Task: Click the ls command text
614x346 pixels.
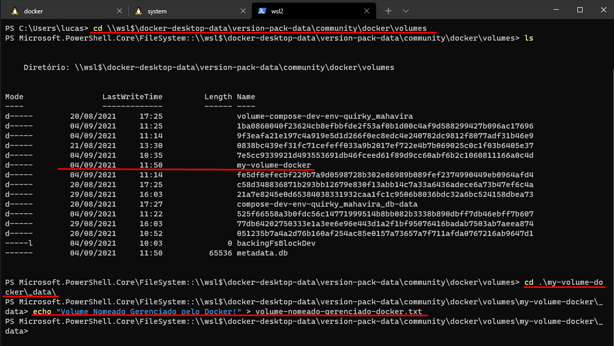Action: click(528, 38)
